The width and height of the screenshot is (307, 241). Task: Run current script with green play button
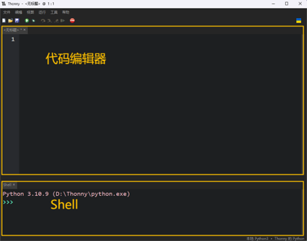pos(27,21)
